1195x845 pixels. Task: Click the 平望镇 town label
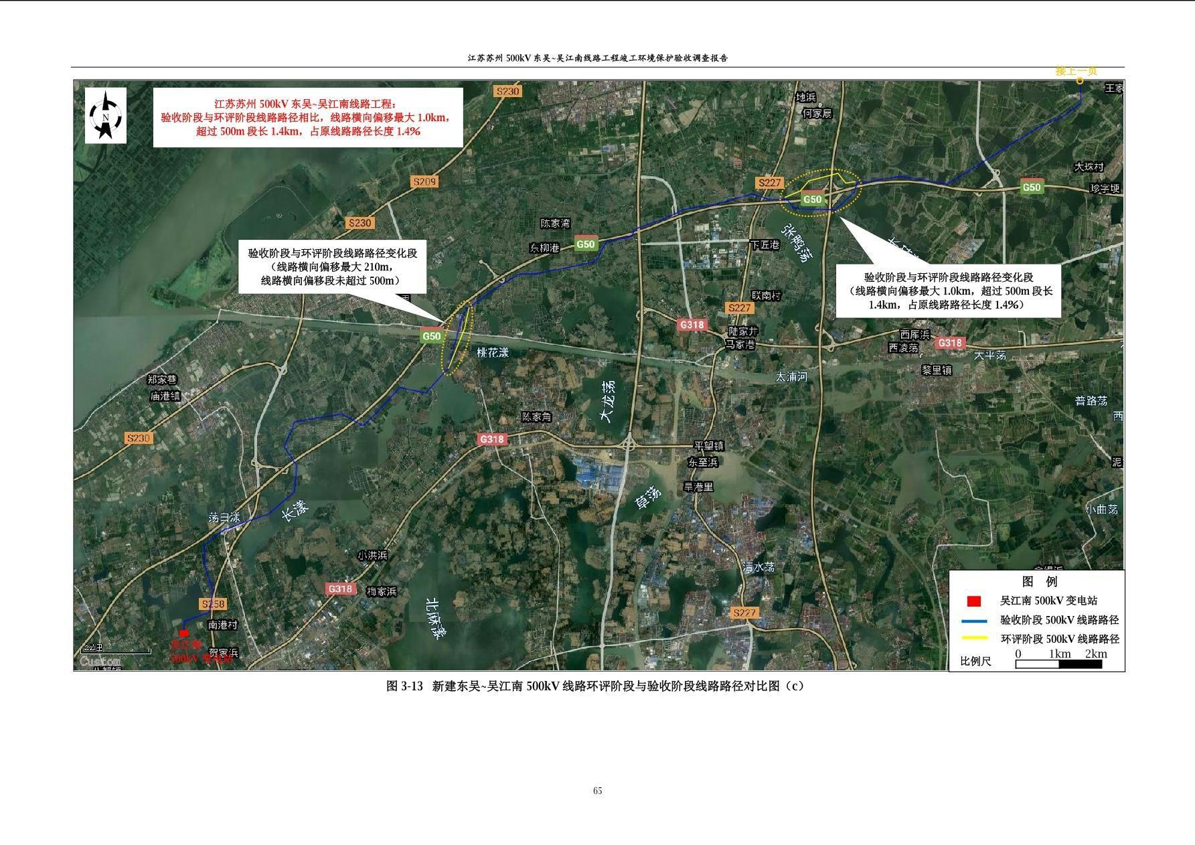[x=708, y=446]
